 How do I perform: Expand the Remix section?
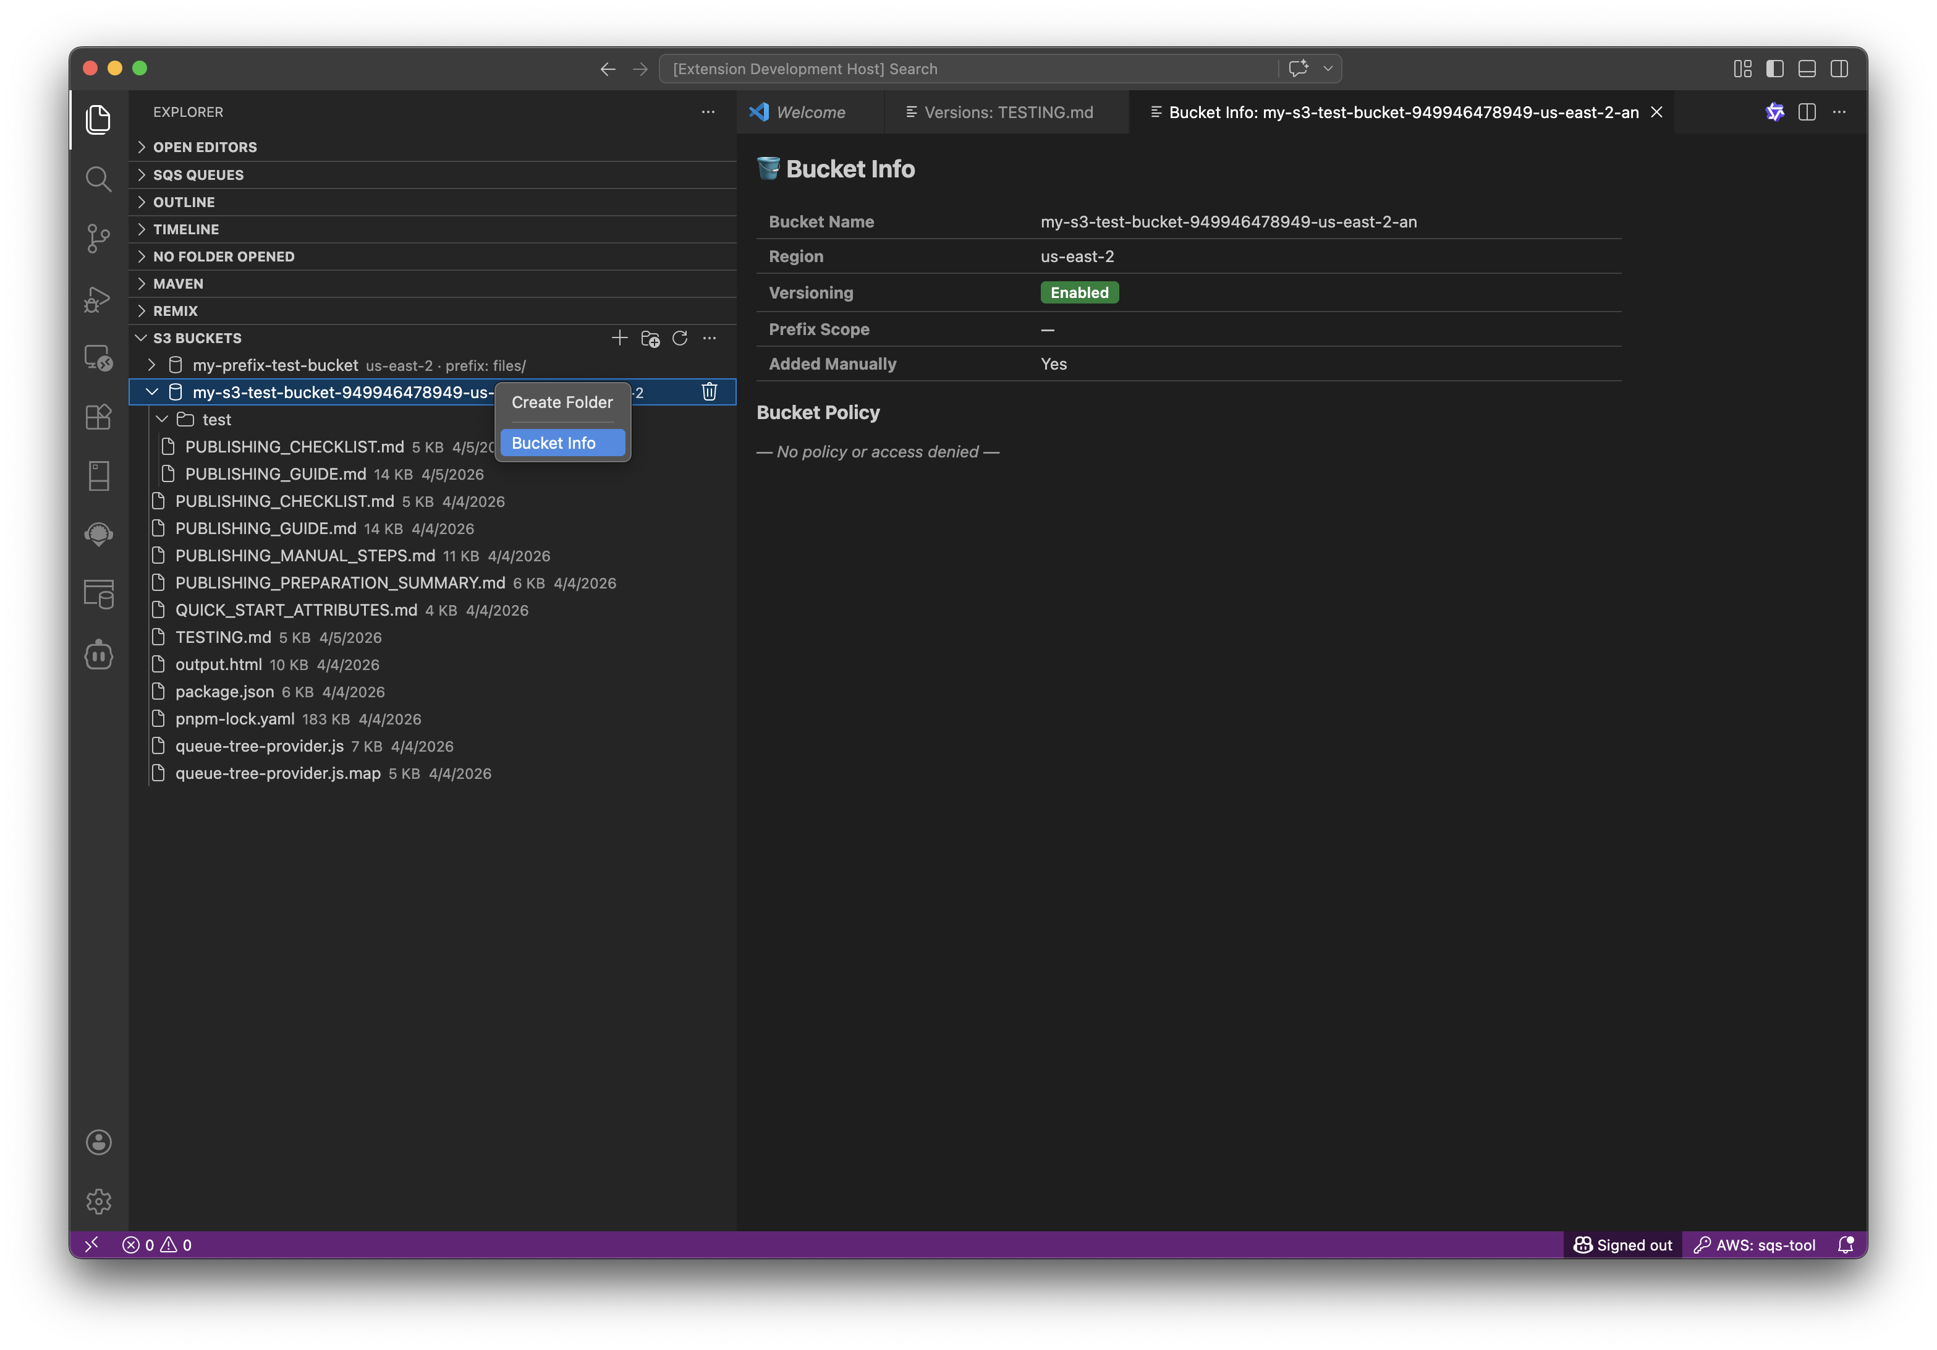pos(433,312)
